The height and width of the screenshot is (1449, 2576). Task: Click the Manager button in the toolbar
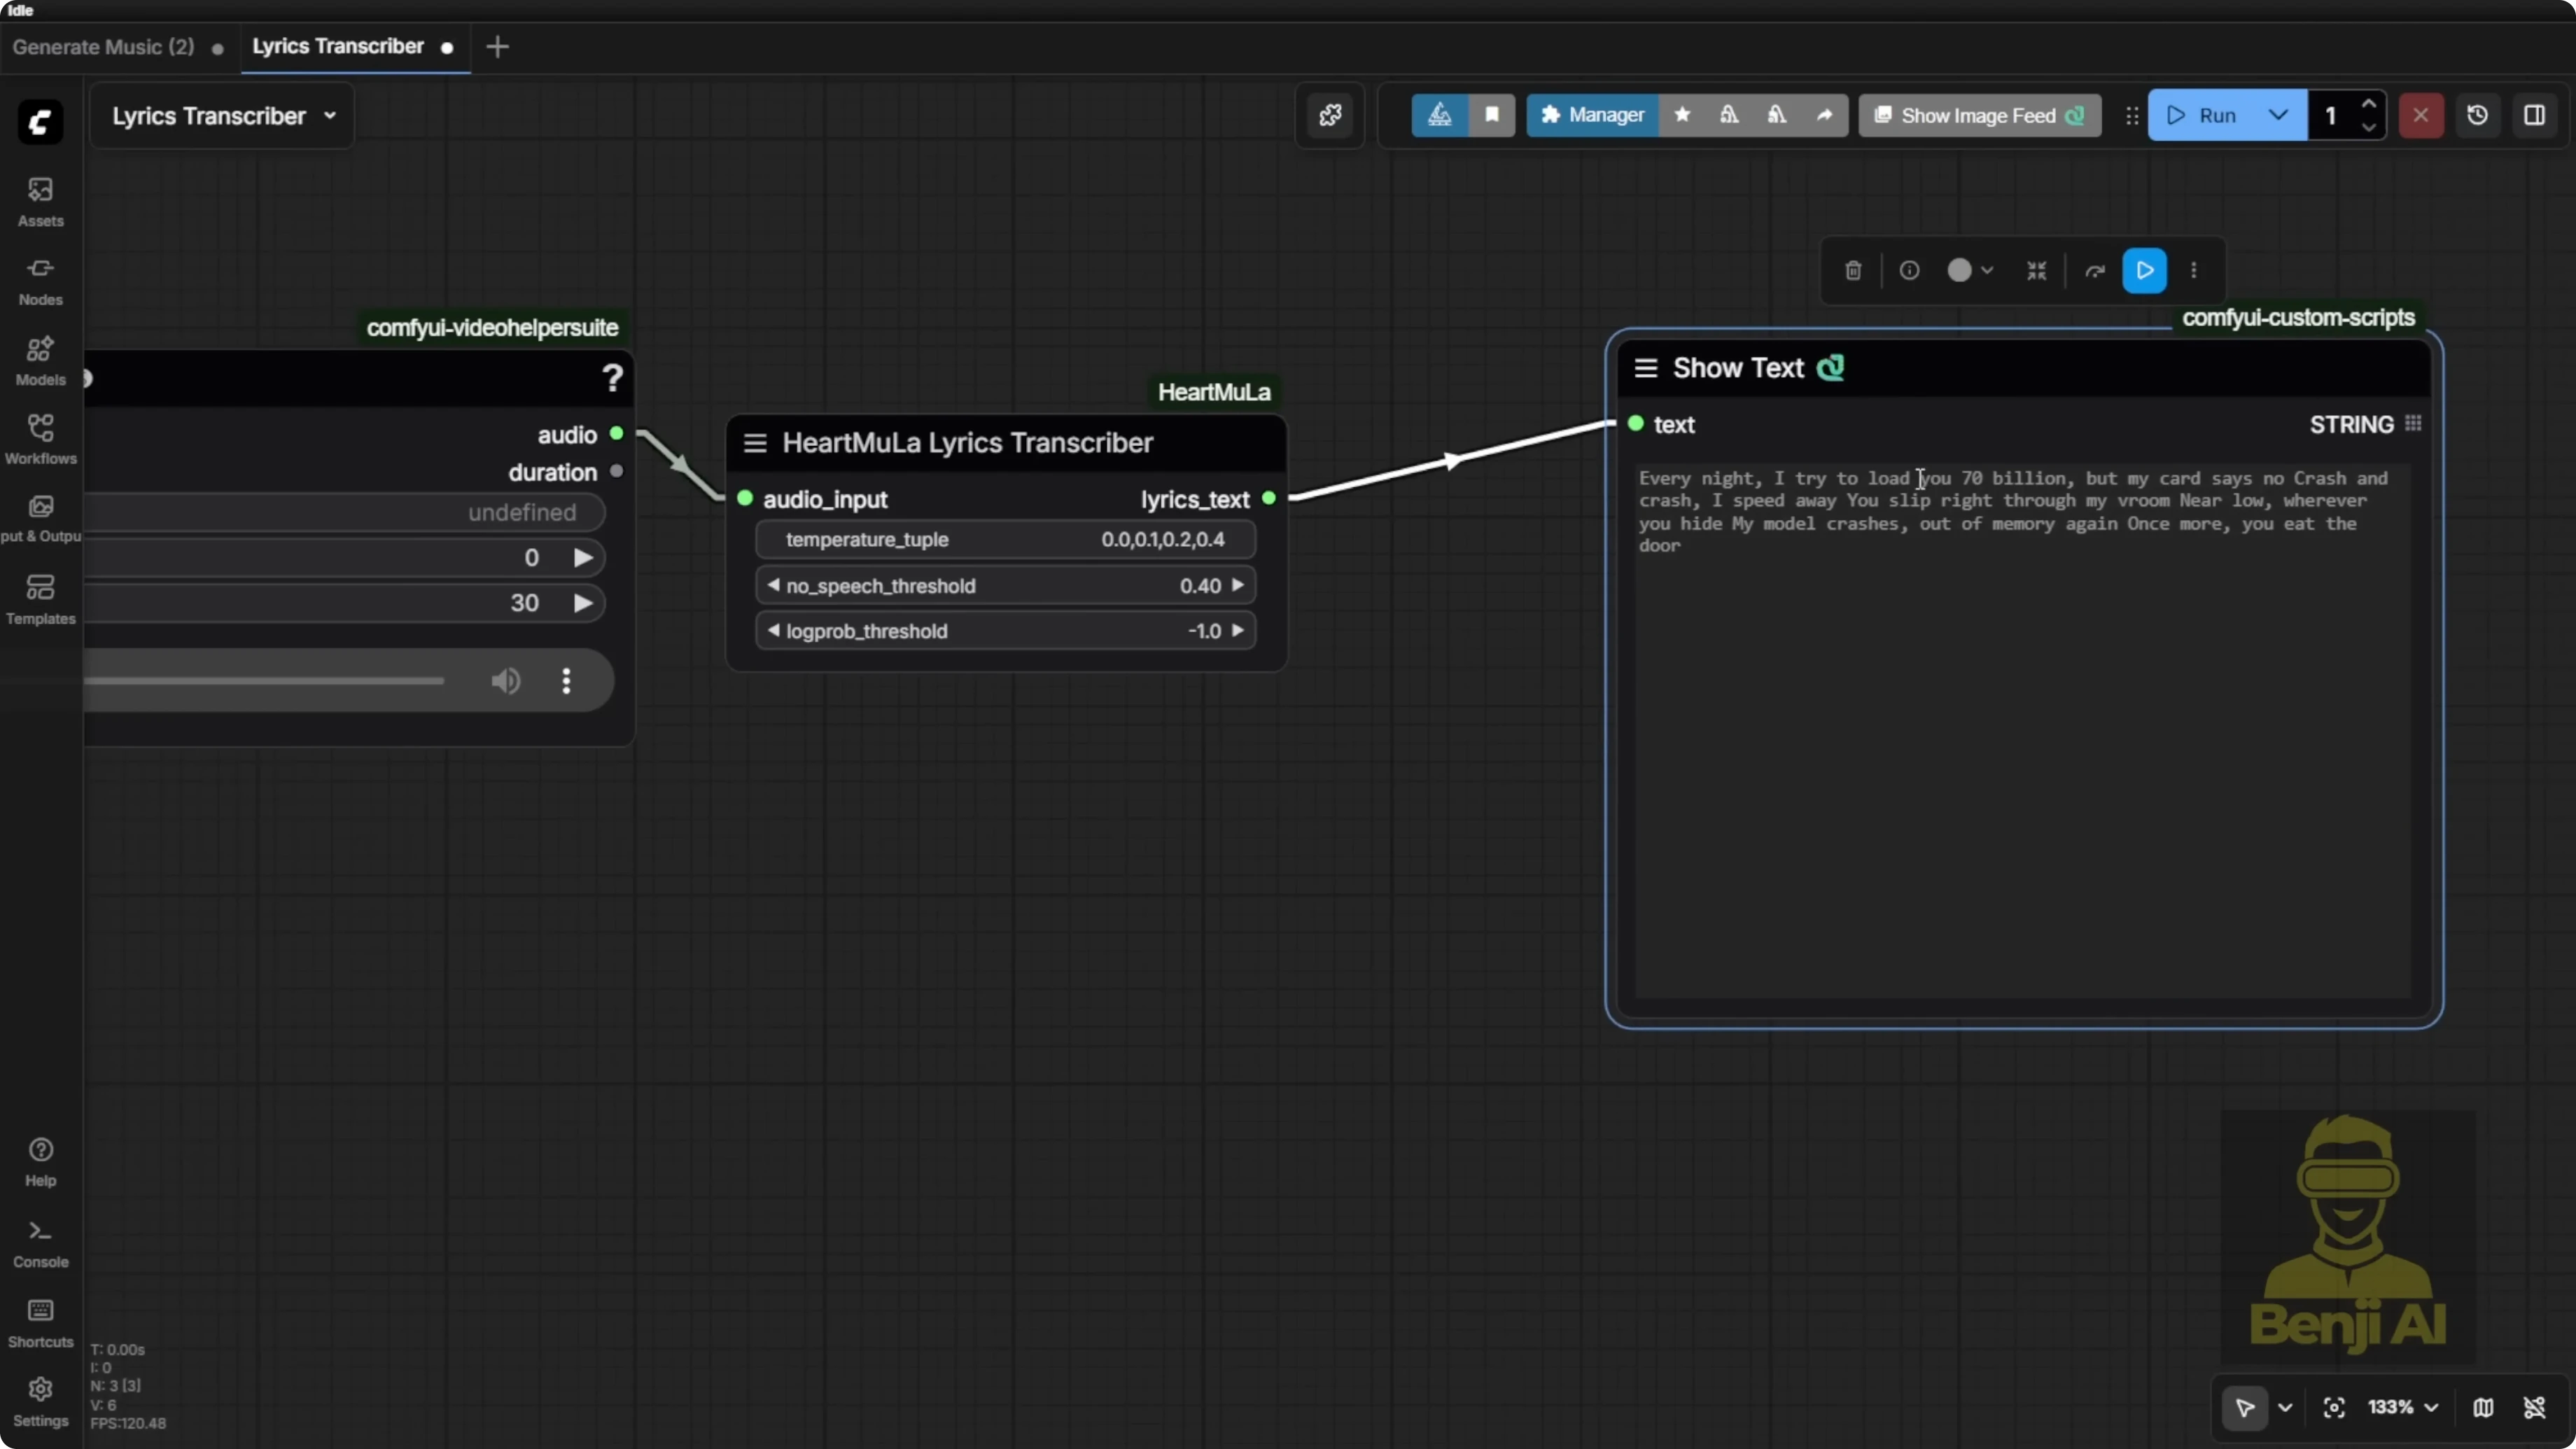pyautogui.click(x=1591, y=115)
